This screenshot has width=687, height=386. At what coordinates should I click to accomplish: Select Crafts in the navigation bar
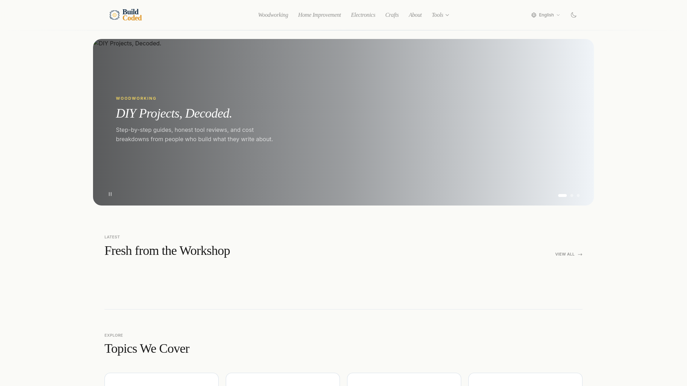pos(392,15)
